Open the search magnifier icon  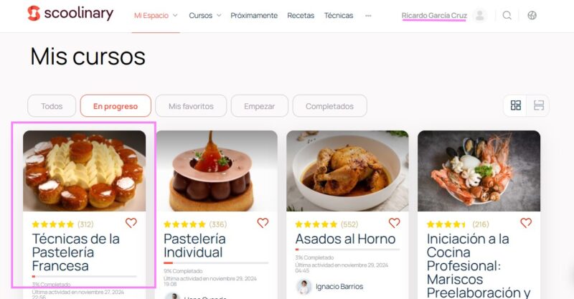click(x=507, y=15)
